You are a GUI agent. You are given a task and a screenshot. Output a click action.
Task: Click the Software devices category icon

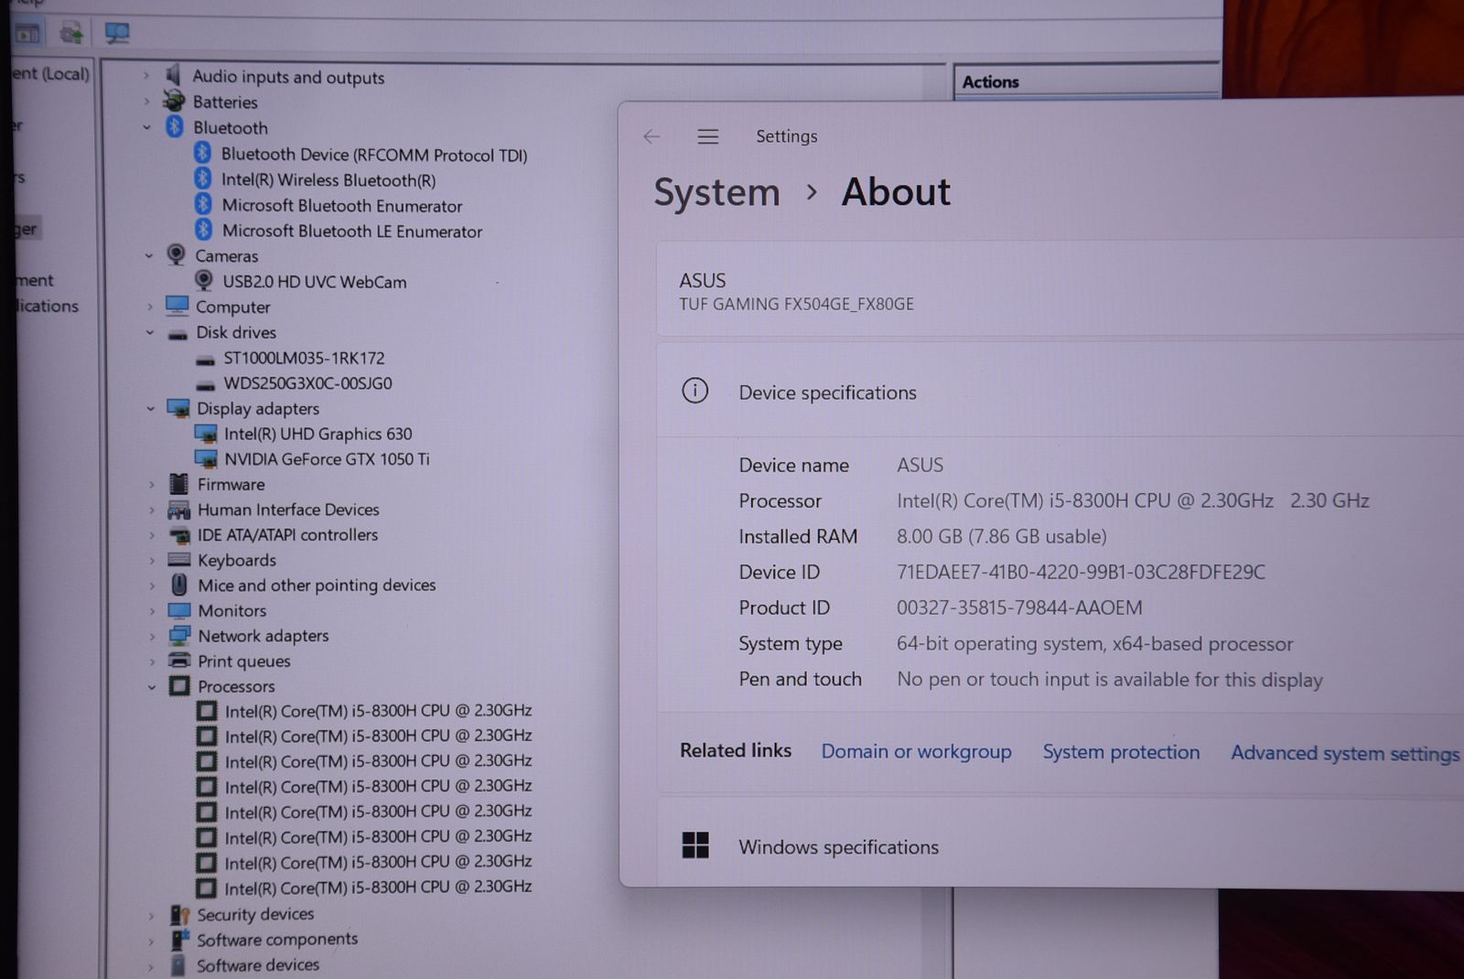pyautogui.click(x=179, y=964)
